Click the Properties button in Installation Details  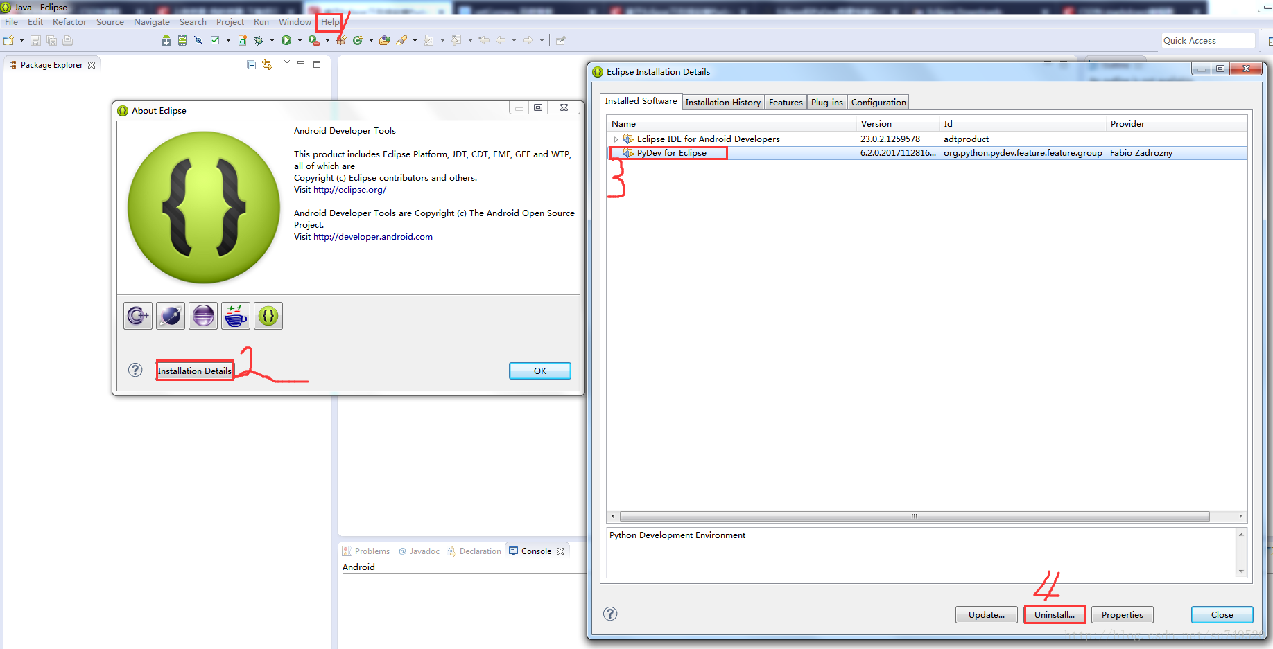pyautogui.click(x=1123, y=614)
